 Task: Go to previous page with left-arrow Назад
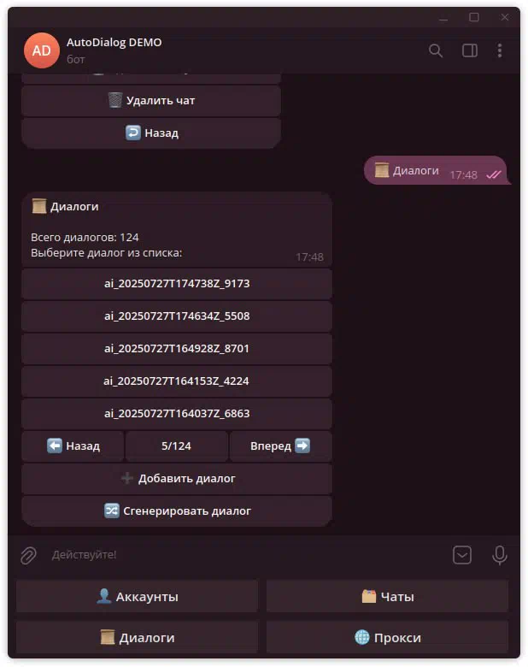tap(73, 446)
